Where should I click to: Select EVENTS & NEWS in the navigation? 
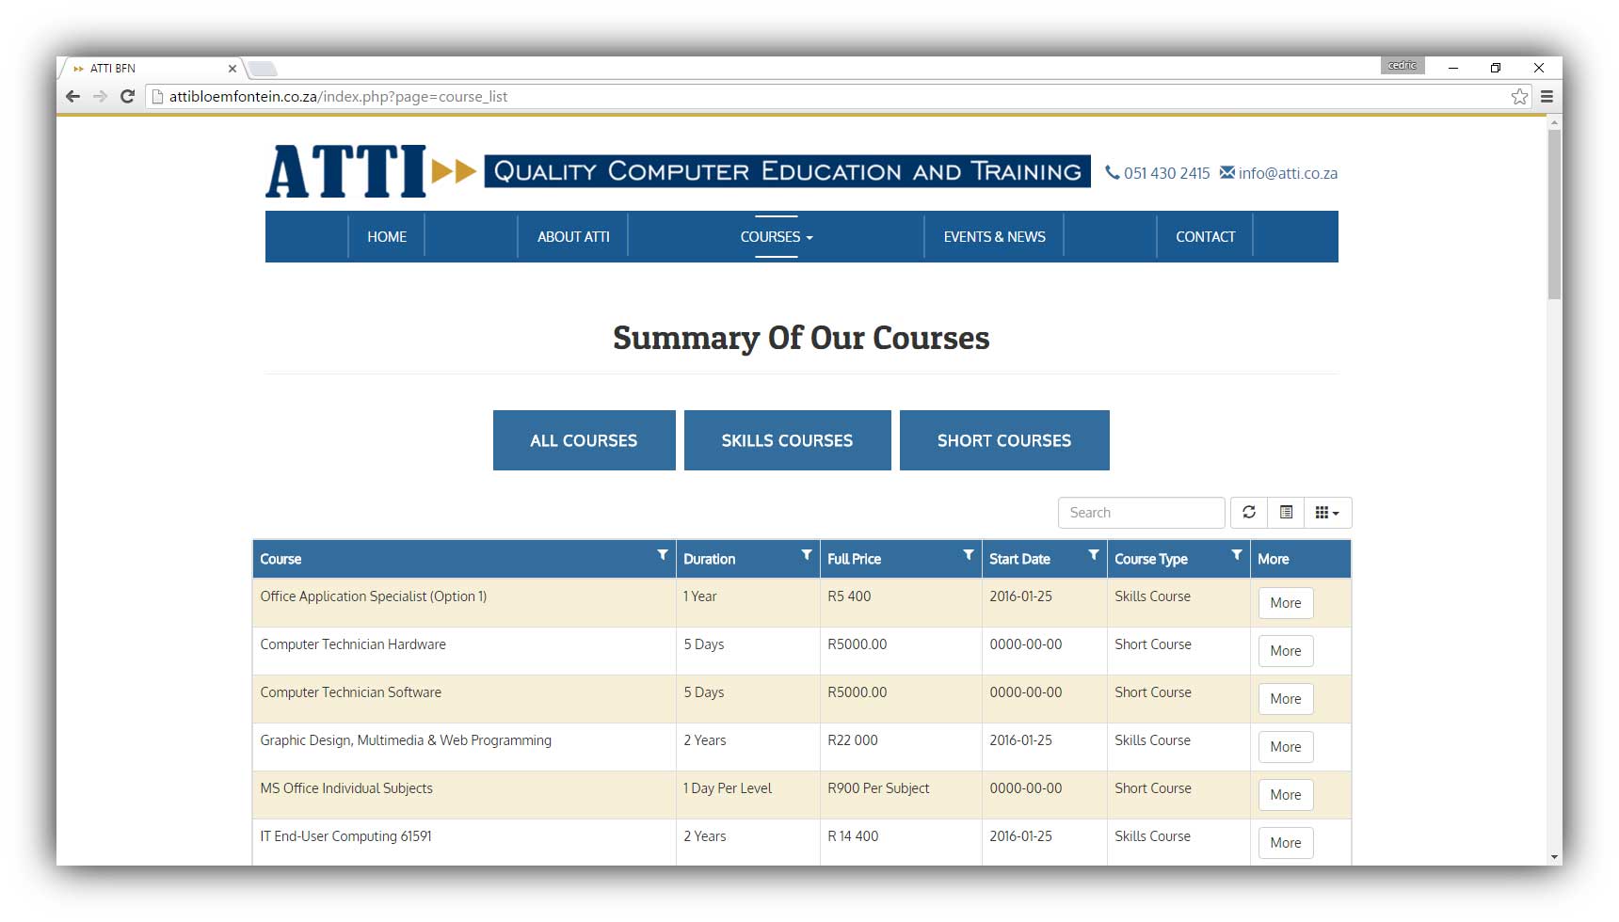coord(994,236)
